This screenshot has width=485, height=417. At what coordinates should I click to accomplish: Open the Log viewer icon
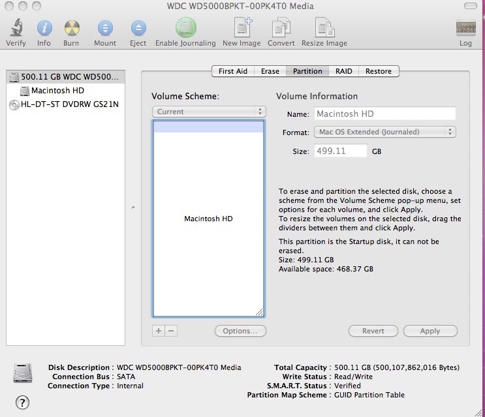(465, 27)
